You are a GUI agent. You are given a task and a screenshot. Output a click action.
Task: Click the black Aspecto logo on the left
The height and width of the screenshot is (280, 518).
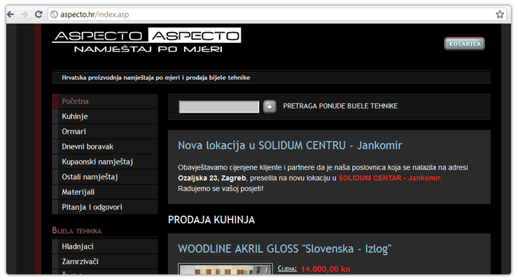click(x=99, y=35)
